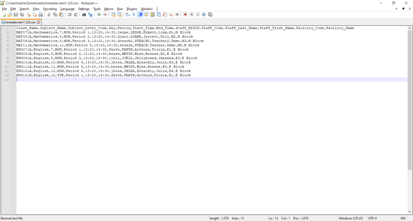Click the Save file floppy icon
The height and width of the screenshot is (221, 413).
click(16, 15)
